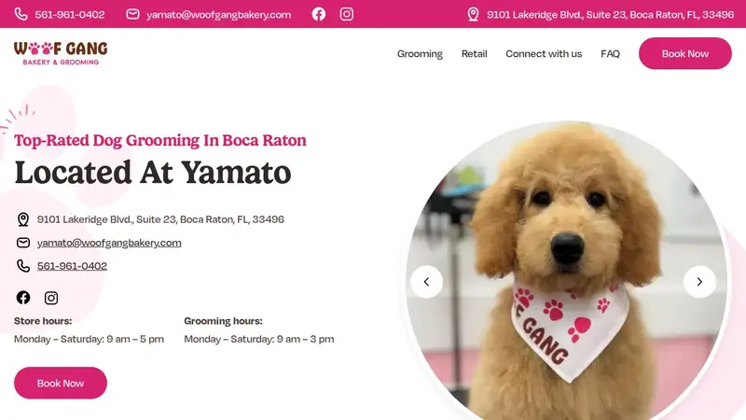The height and width of the screenshot is (420, 746).
Task: Click the Store hours: label
Action: tap(43, 321)
